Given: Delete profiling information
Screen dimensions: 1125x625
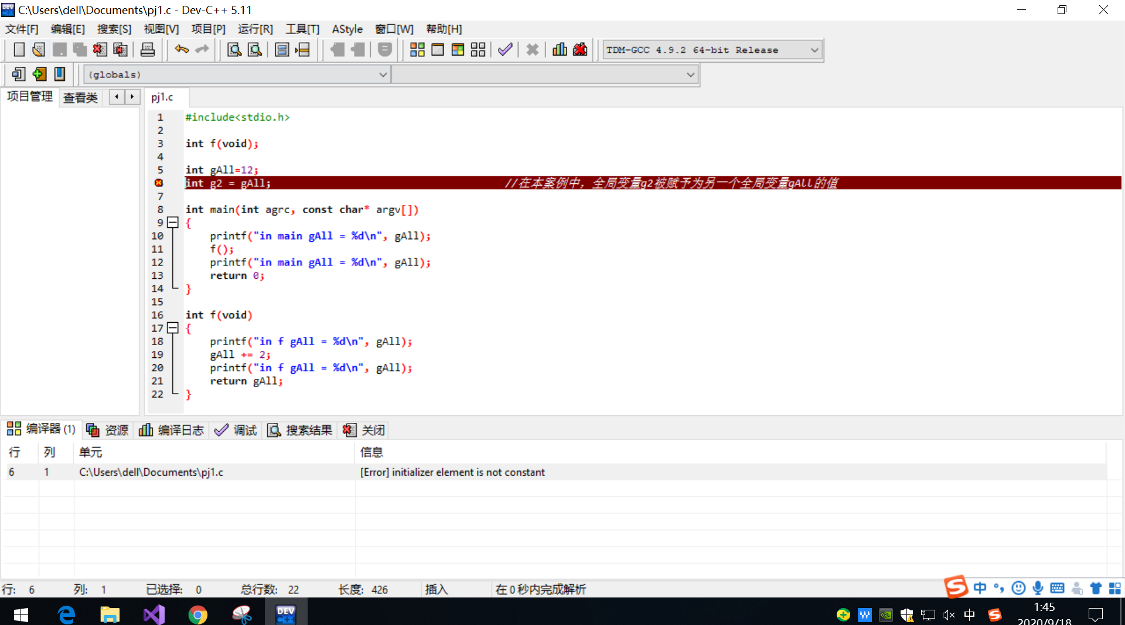Looking at the screenshot, I should tap(580, 50).
